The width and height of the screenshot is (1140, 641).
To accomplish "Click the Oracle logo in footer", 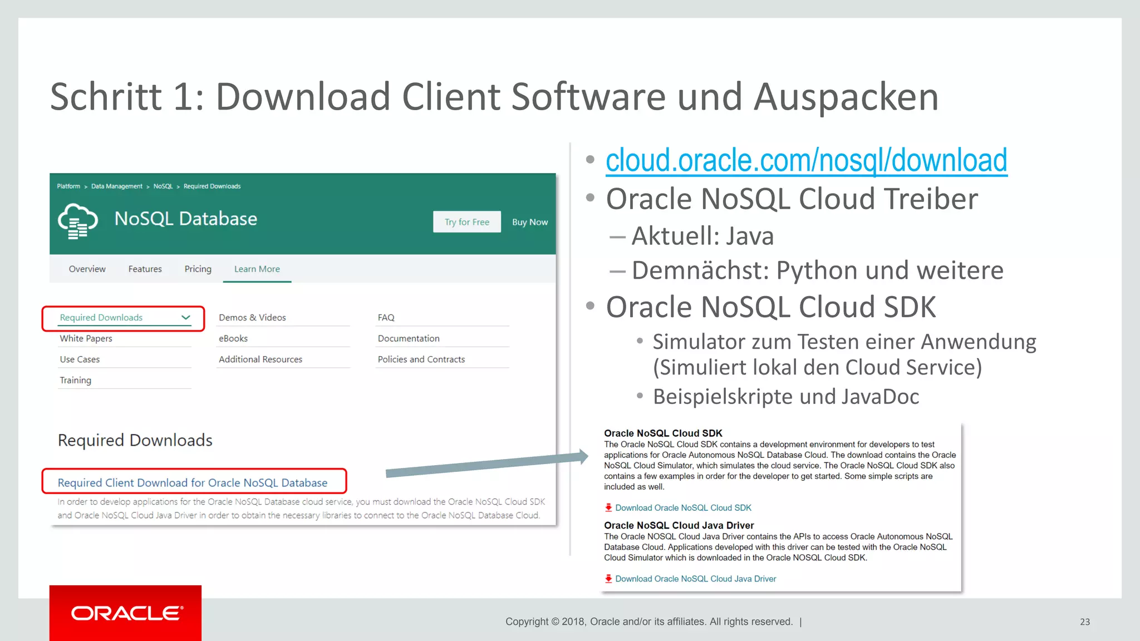I will (x=127, y=613).
